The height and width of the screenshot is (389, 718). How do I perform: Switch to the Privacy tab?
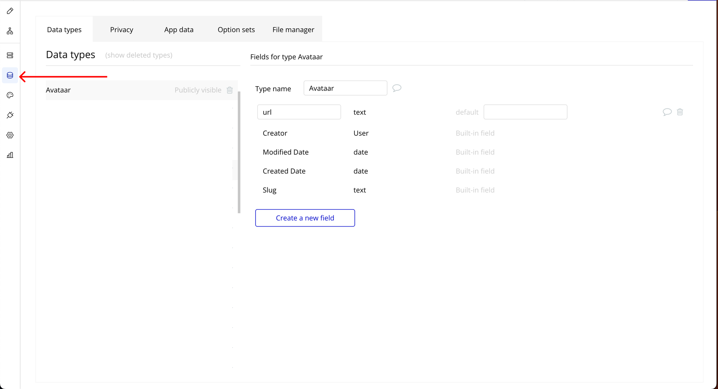[x=121, y=29]
